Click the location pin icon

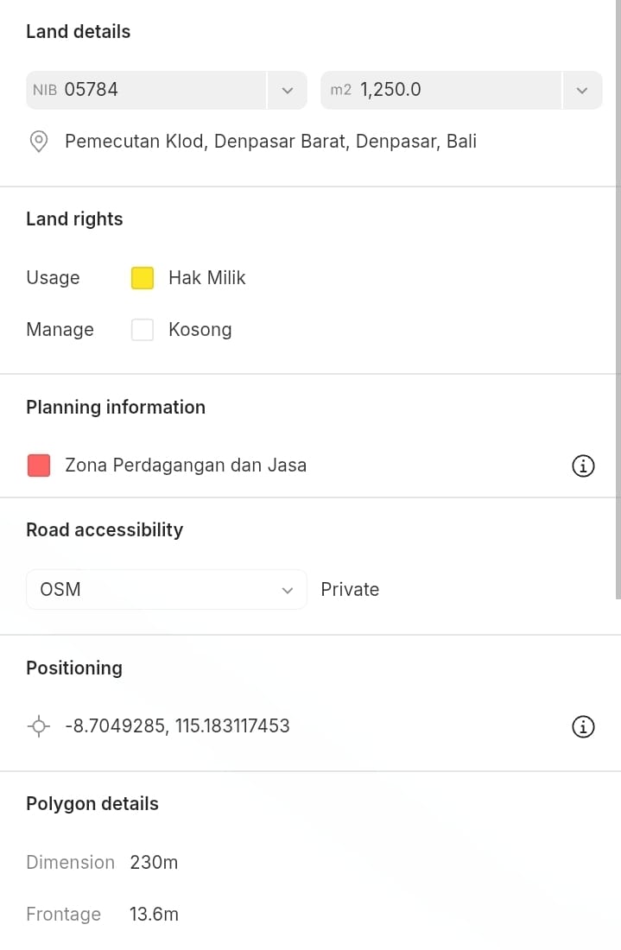coord(39,142)
